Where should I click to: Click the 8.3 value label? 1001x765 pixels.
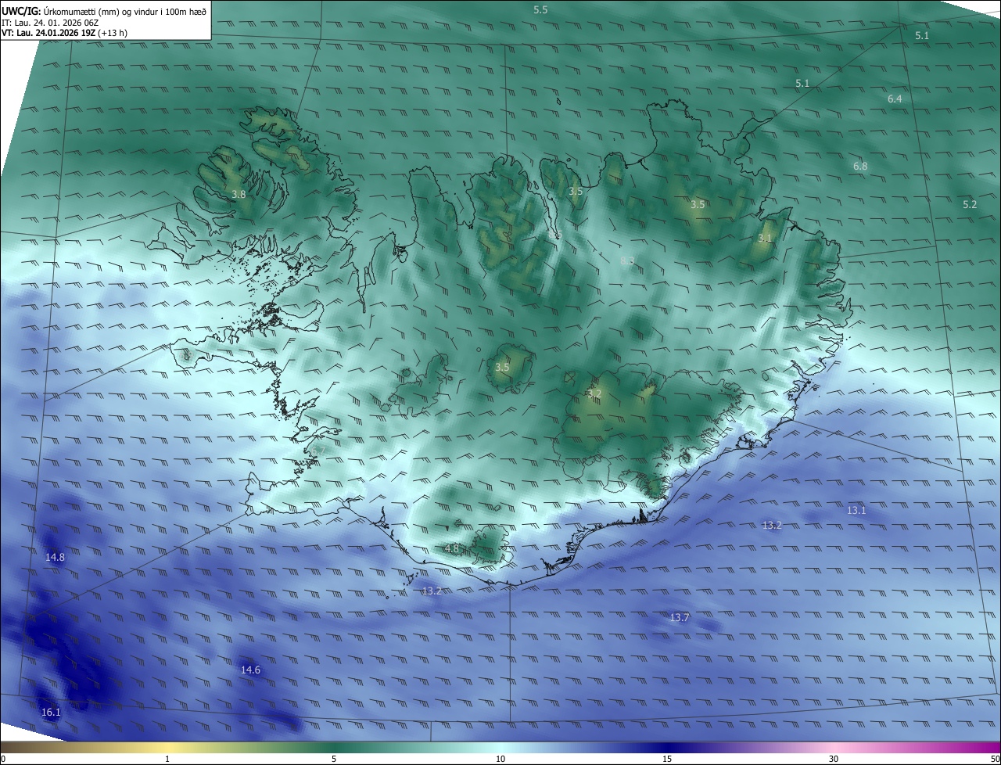click(627, 260)
